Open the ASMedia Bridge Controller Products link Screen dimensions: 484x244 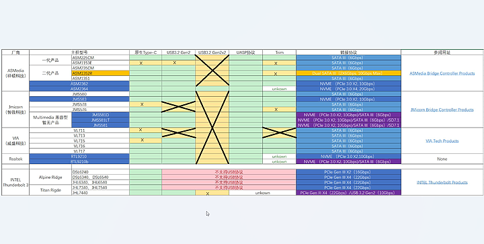pyautogui.click(x=442, y=73)
